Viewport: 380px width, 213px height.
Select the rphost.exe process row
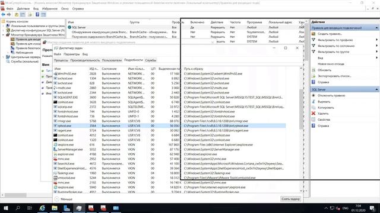(x=169, y=126)
